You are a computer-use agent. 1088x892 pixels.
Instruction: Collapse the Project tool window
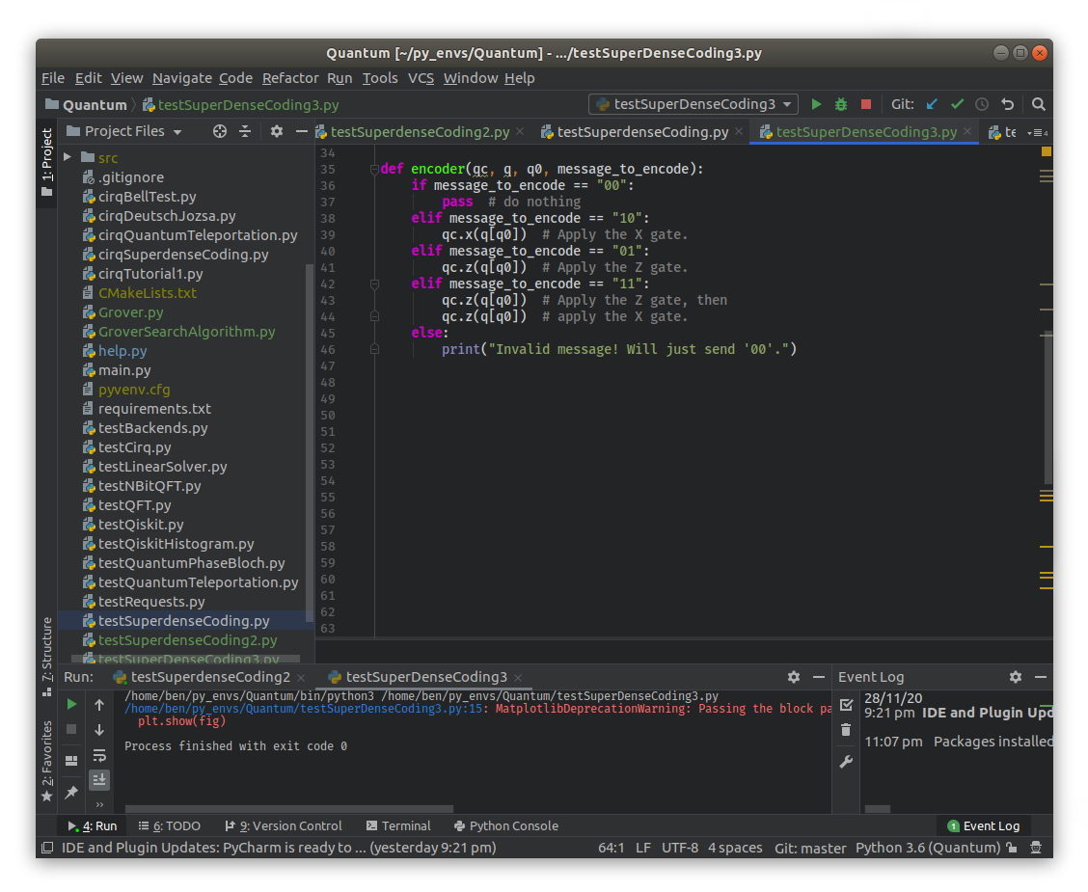[x=301, y=131]
